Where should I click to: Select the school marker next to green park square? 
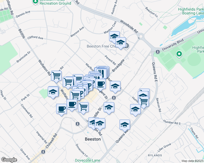tap(53, 92)
